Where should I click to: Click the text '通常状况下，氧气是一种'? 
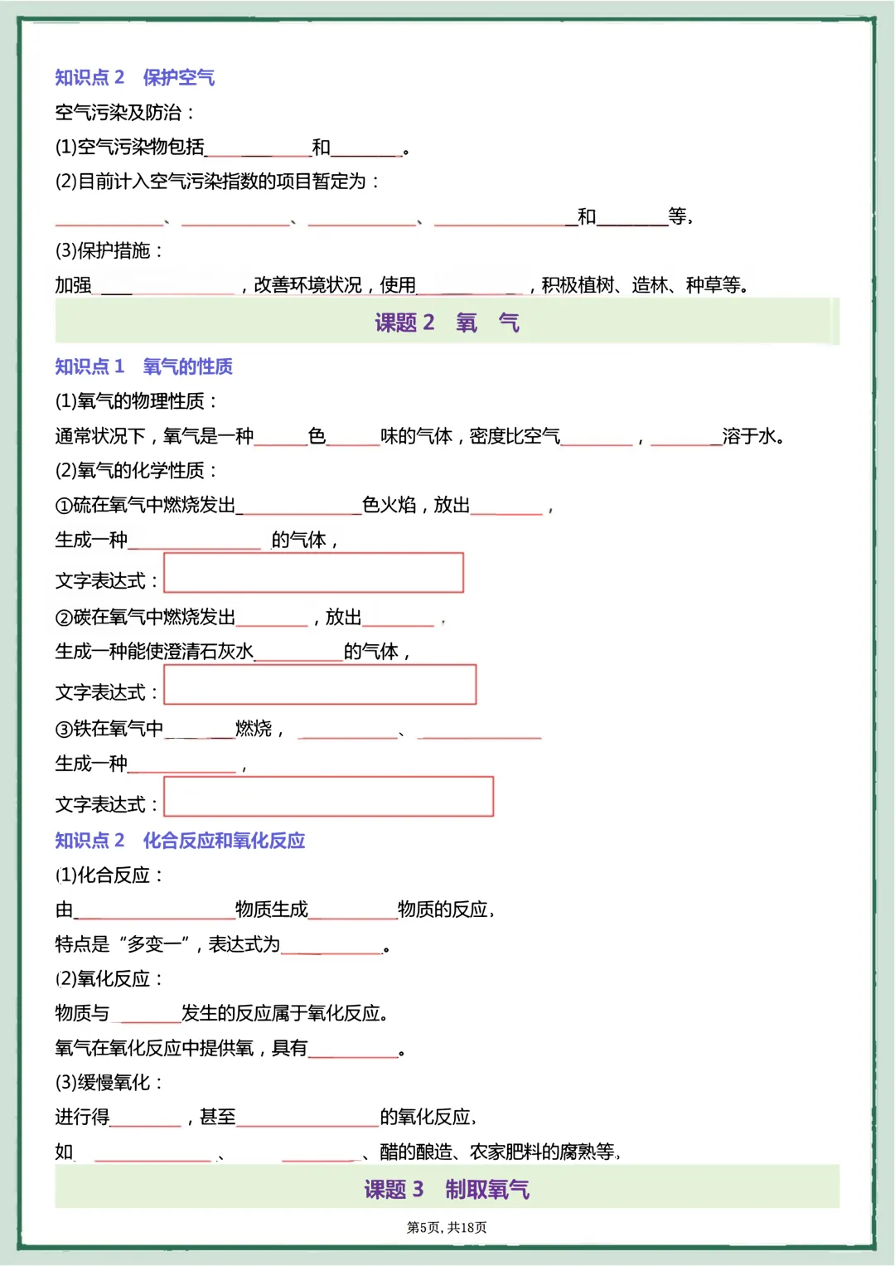(x=154, y=436)
